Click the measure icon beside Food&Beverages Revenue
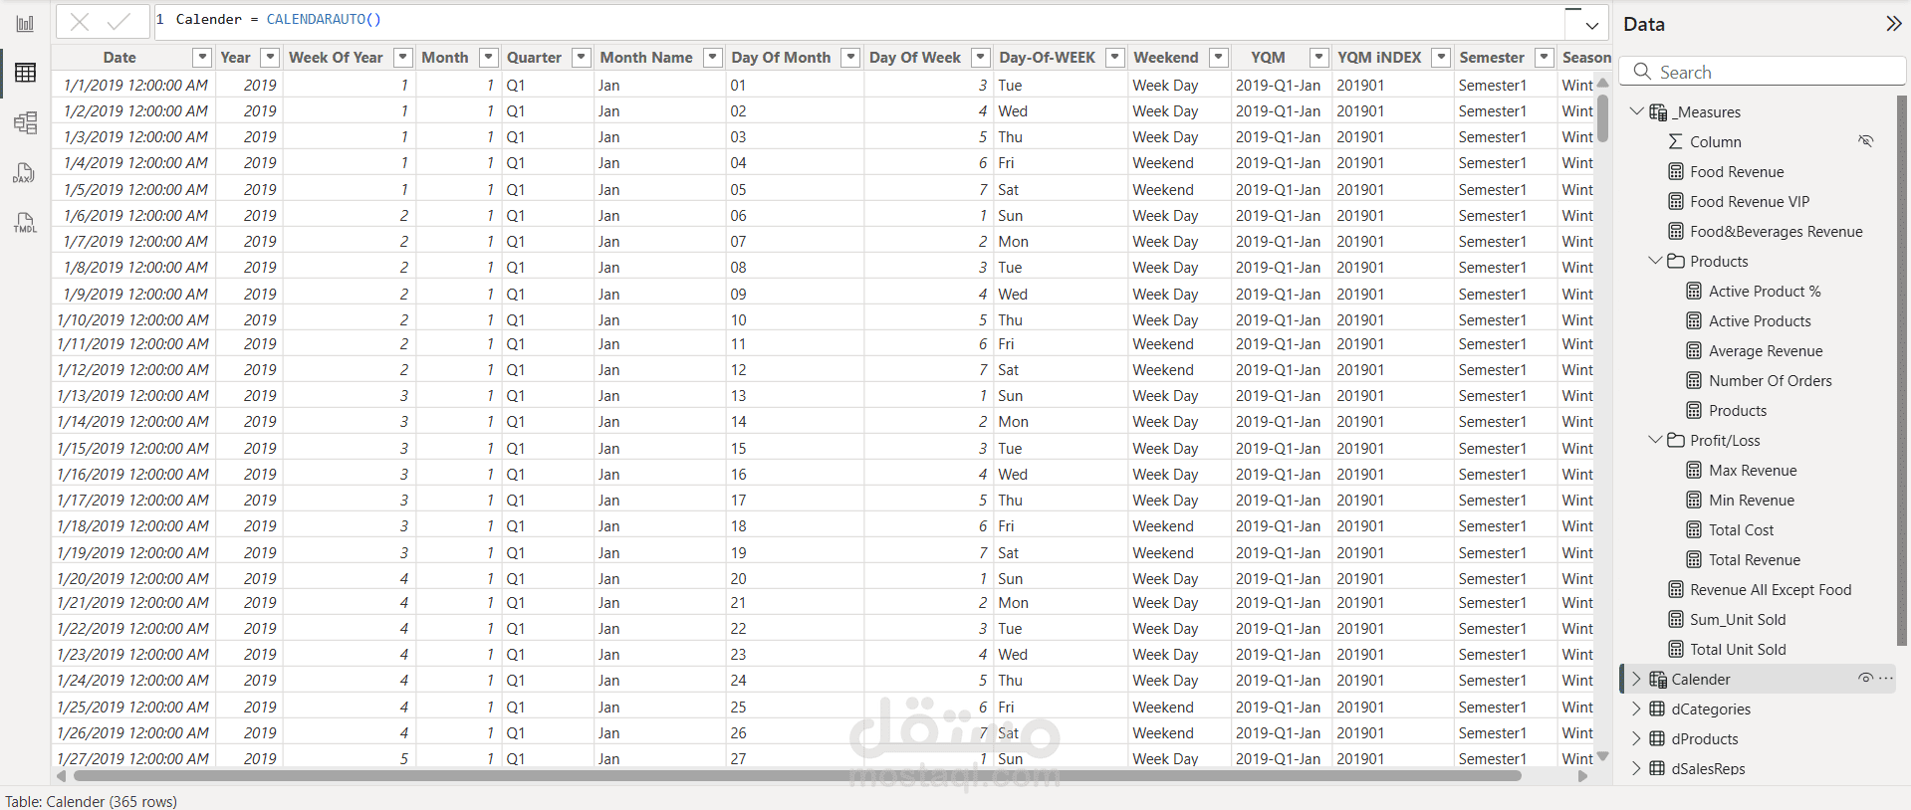Screen dimensions: 1911x810 pyautogui.click(x=1676, y=232)
